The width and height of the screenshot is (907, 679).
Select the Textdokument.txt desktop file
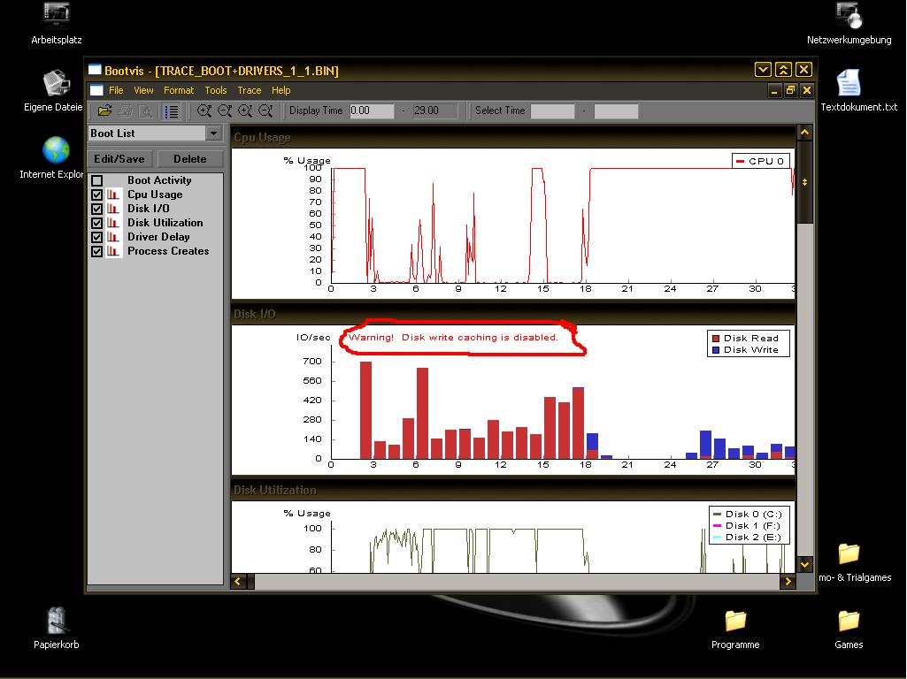[x=848, y=84]
